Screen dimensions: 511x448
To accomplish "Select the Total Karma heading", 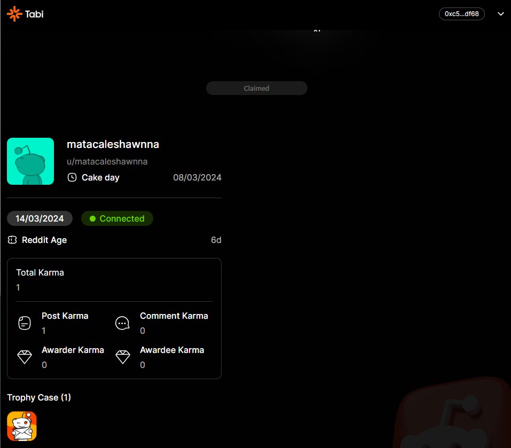I will [x=40, y=273].
